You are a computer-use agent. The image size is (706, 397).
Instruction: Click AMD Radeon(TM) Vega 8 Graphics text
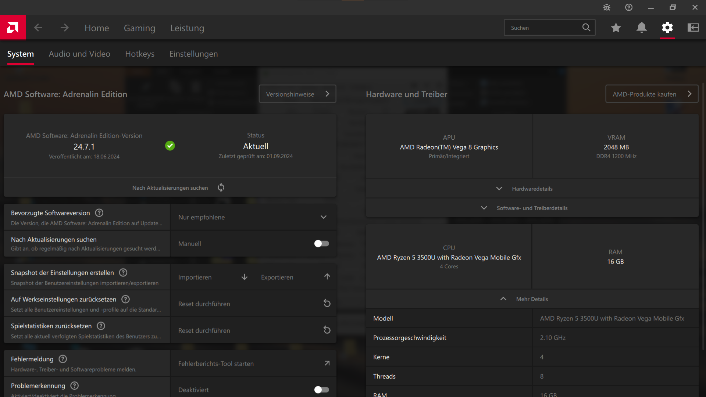coord(449,147)
